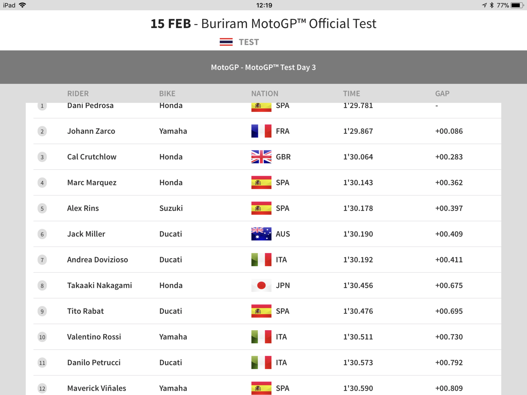Select the GAP column header
Image resolution: width=527 pixels, height=395 pixels.
pyautogui.click(x=442, y=93)
